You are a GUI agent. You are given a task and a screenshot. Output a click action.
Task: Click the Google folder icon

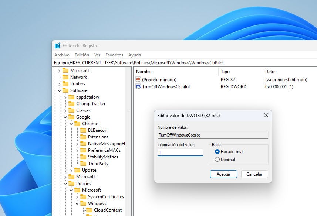pyautogui.click(x=71, y=117)
